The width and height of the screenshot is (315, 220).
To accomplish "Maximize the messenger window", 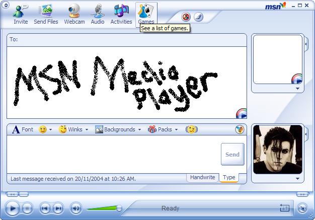I will click(x=300, y=6).
